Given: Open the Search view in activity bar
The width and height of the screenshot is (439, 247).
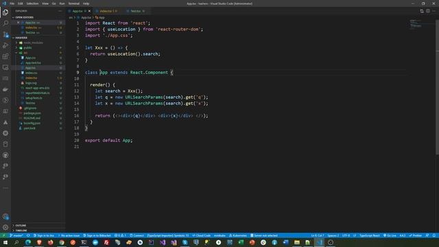Looking at the screenshot, I should (x=5, y=23).
